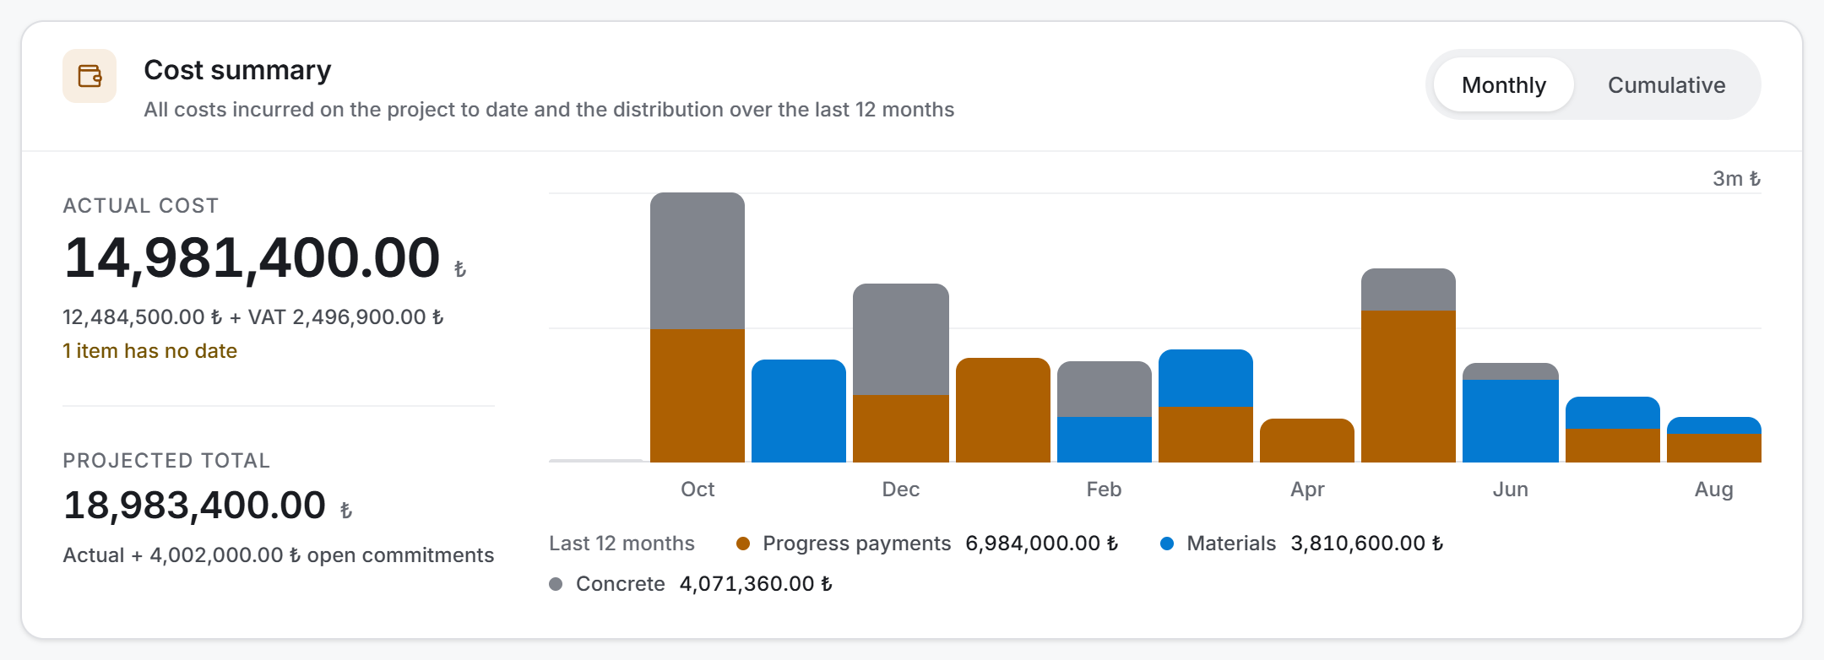
Task: Click the 3m ₺ axis scale label
Action: coord(1736,179)
